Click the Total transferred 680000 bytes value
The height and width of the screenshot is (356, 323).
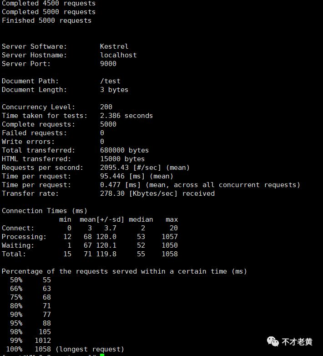[124, 150]
